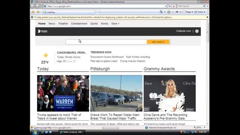Click the Loading... browser tab
The width and height of the screenshot is (240, 135).
point(68,12)
